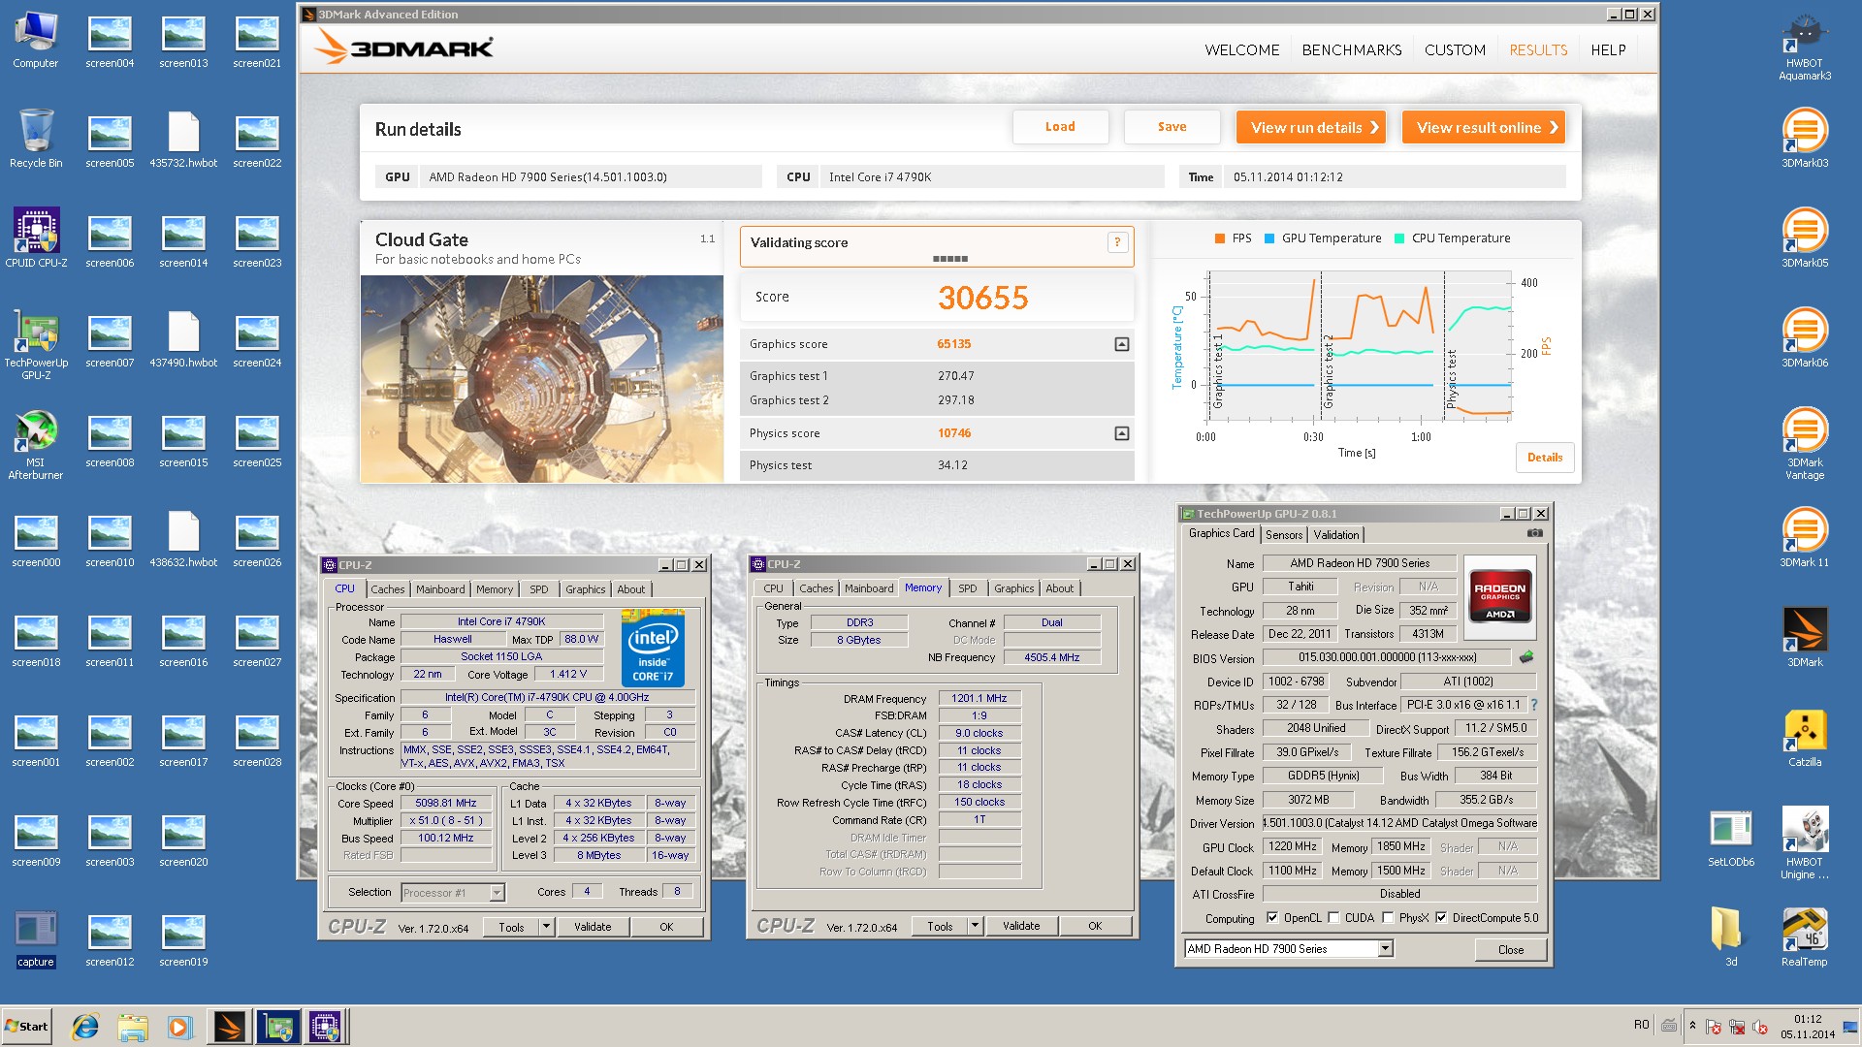Screen dimensions: 1862x1047
Task: Open Windows Explorer taskbar icon
Action: pyautogui.click(x=133, y=1027)
